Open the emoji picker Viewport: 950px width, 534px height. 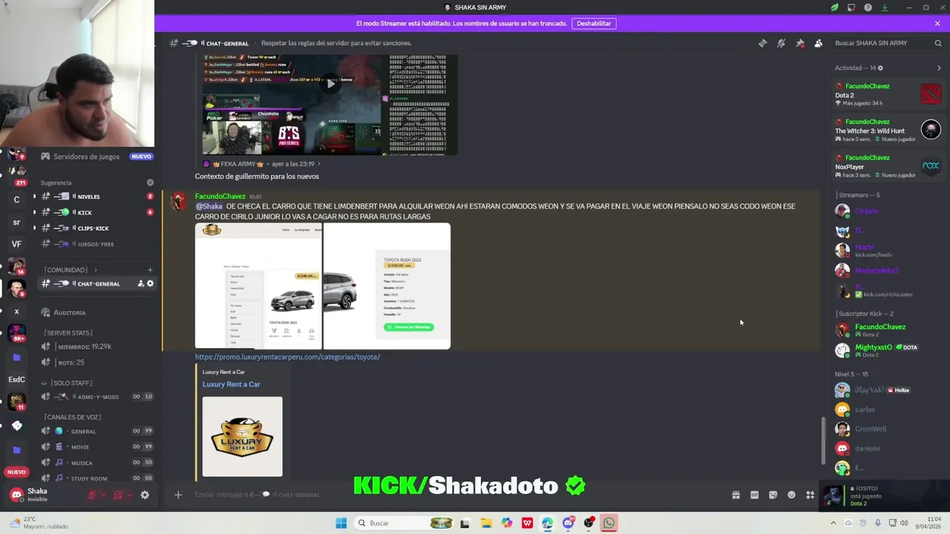coord(791,495)
